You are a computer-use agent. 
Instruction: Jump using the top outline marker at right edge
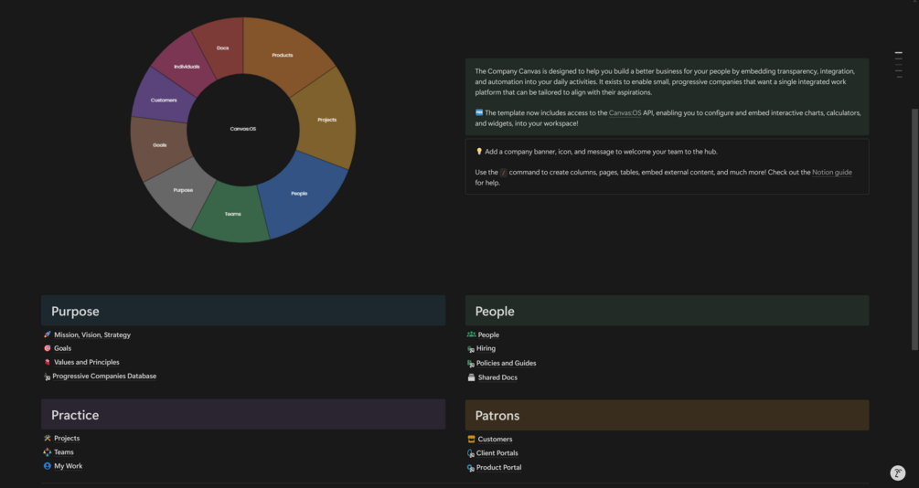pyautogui.click(x=899, y=53)
